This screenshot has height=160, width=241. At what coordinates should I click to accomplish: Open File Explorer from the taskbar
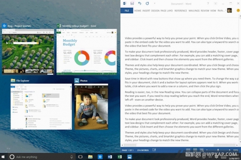point(90,157)
